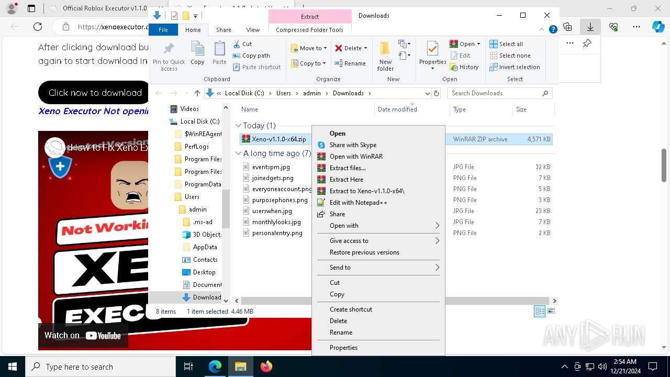Viewport: 670px width, 377px height.
Task: Open the Copy to dropdown
Action: click(309, 63)
